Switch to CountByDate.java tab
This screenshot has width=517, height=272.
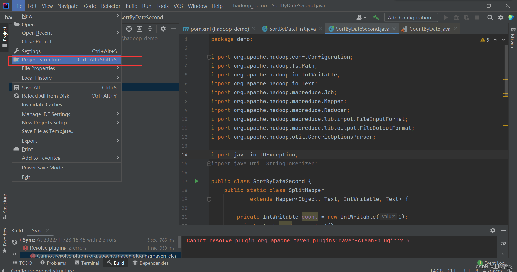coord(429,29)
